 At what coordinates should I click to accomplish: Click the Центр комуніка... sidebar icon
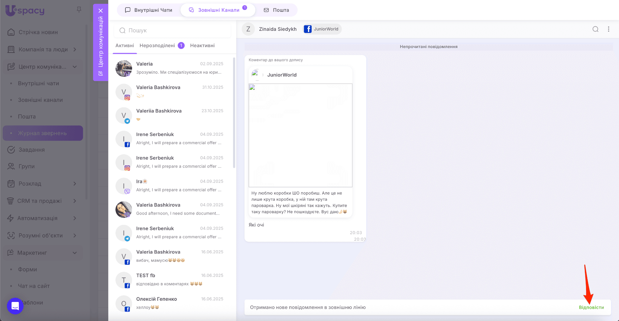(11, 66)
